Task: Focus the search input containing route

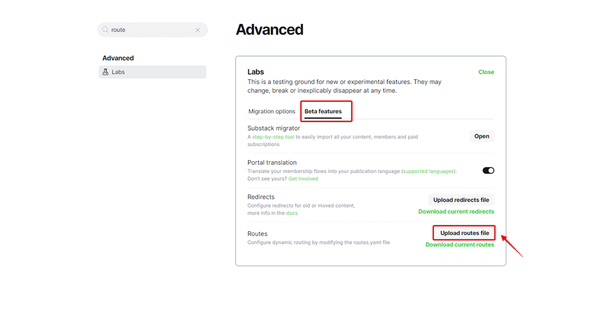Action: coord(150,30)
